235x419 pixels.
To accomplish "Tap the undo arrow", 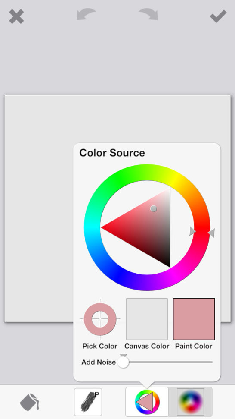I will coord(86,14).
